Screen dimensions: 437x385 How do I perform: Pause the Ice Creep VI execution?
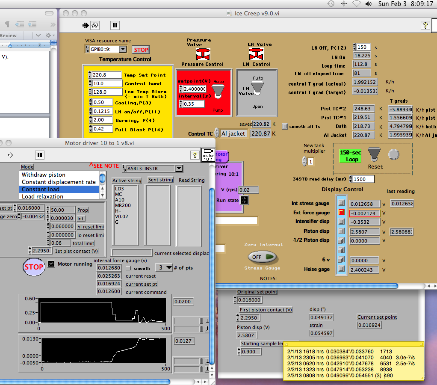115,25
